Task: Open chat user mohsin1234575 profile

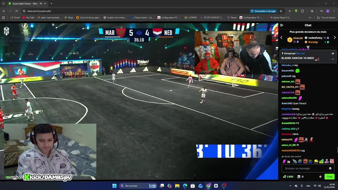Action: tap(290, 151)
